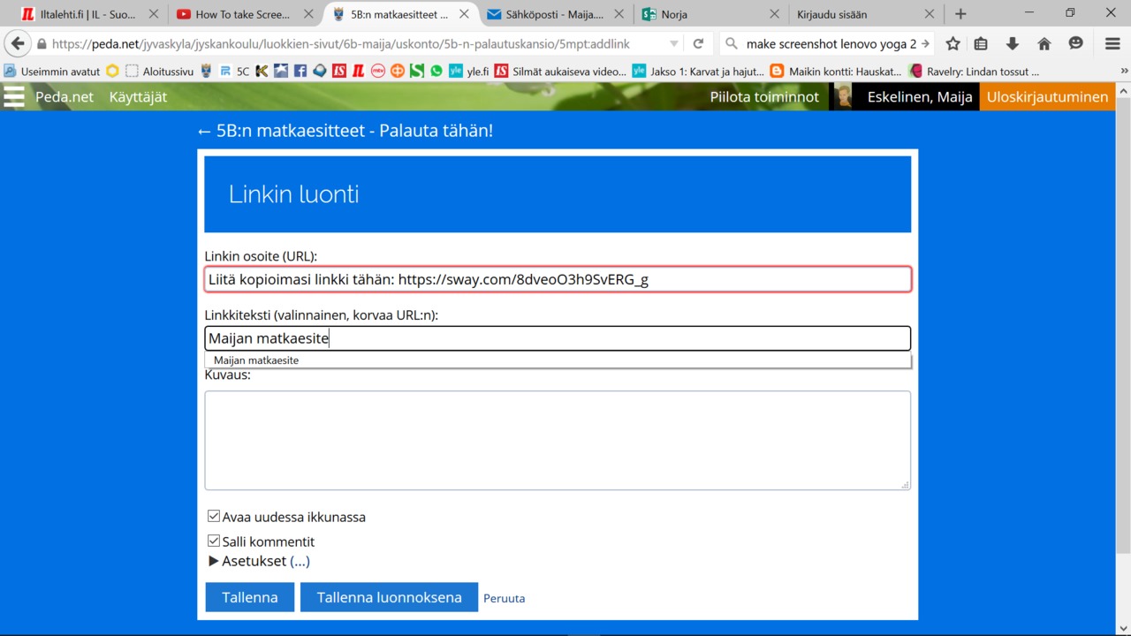Screen dimensions: 1131x636
Task: Bookmark this page with star icon
Action: click(953, 43)
